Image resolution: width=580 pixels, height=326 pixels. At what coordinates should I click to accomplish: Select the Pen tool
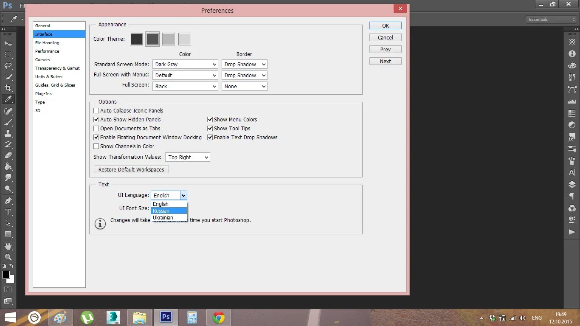click(x=8, y=200)
